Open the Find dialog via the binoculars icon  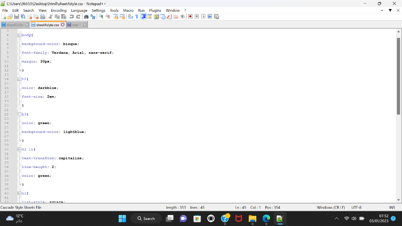87,16
